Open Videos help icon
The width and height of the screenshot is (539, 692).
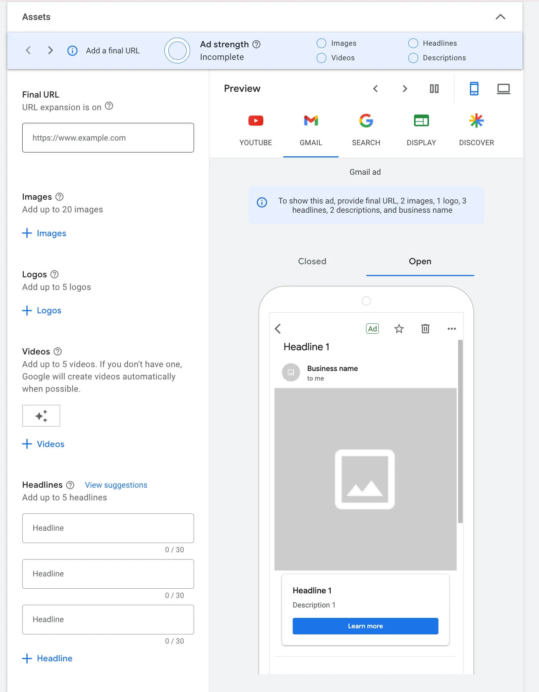pyautogui.click(x=58, y=351)
